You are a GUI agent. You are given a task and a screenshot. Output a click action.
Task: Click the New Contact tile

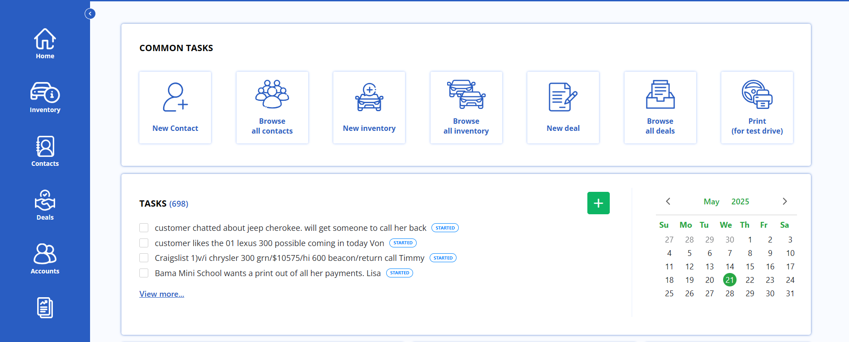click(175, 108)
